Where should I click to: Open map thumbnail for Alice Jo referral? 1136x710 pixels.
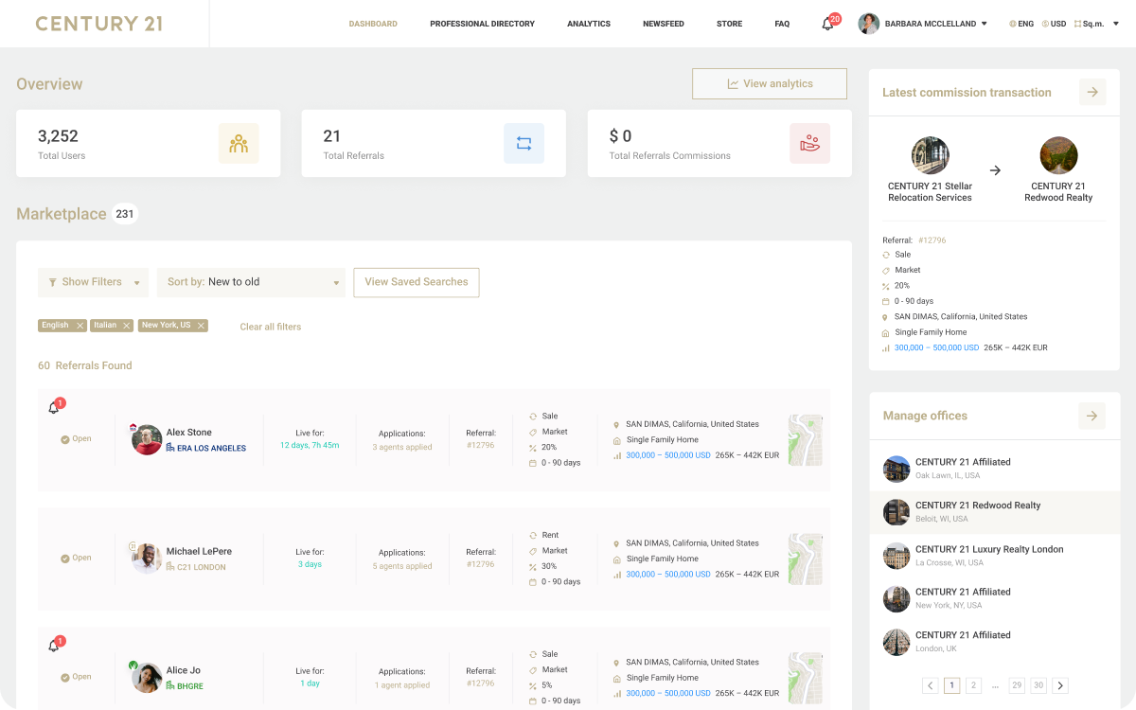(806, 678)
